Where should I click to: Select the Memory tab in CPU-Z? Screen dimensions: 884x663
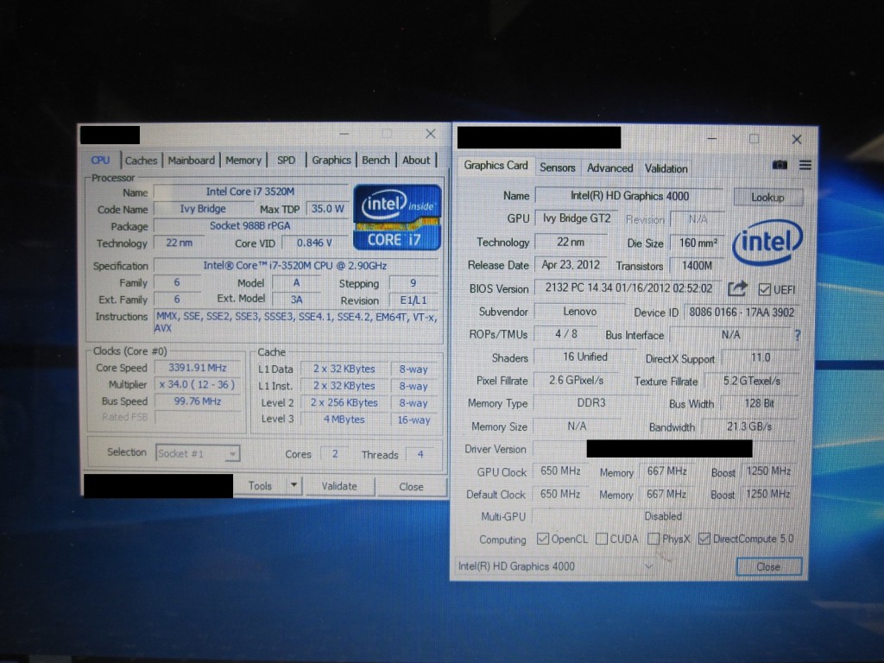click(243, 160)
